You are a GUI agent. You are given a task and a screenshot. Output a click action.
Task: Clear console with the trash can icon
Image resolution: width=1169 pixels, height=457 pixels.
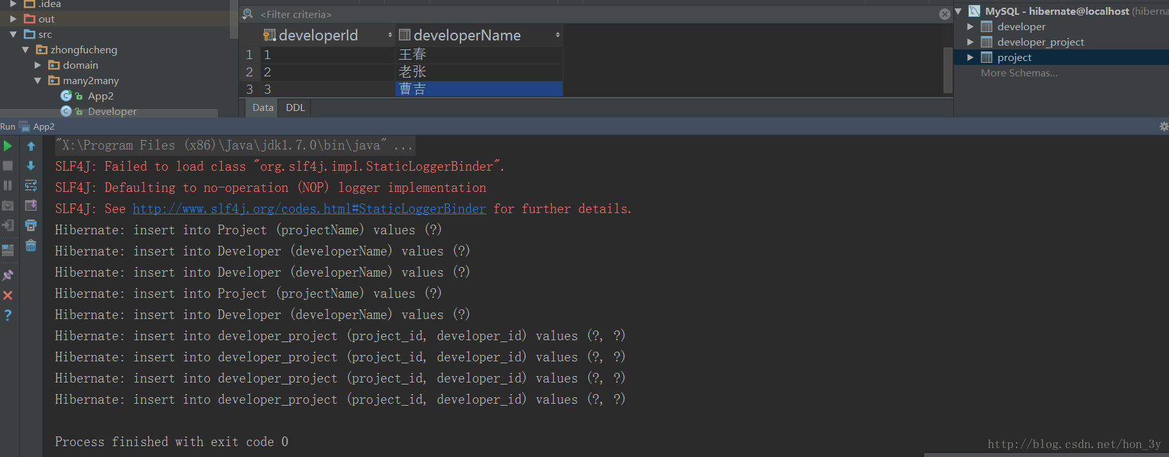[x=31, y=245]
